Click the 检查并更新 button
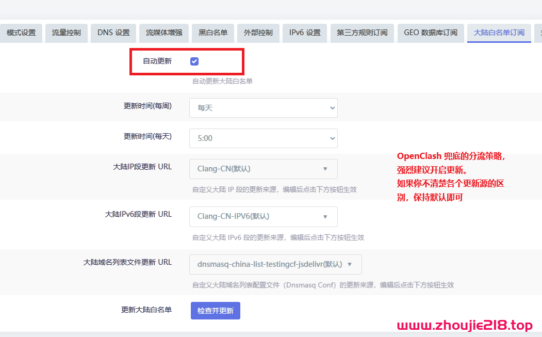The image size is (542, 337). tap(215, 311)
